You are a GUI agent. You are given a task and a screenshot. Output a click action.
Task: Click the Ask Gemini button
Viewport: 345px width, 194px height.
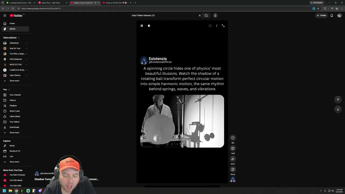click(x=316, y=3)
